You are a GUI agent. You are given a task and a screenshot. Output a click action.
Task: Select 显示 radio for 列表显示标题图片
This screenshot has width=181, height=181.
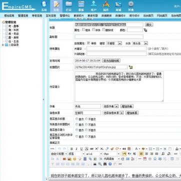tap(76, 124)
